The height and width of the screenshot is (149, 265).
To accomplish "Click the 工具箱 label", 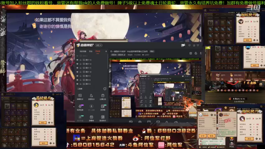I will [80, 89].
